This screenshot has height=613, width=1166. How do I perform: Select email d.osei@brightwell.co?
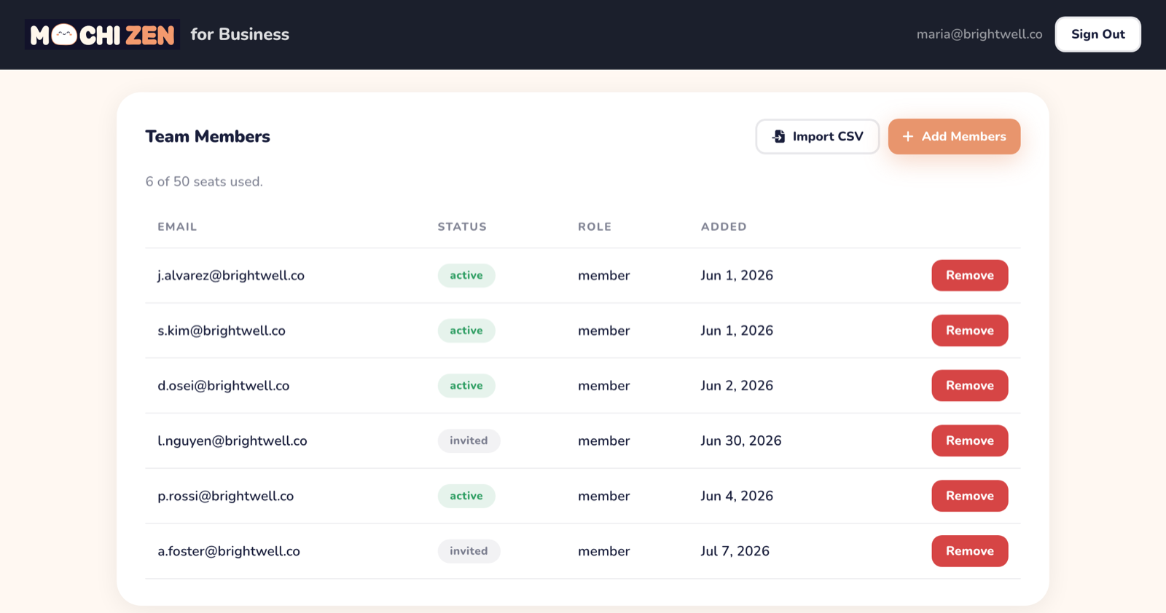224,386
